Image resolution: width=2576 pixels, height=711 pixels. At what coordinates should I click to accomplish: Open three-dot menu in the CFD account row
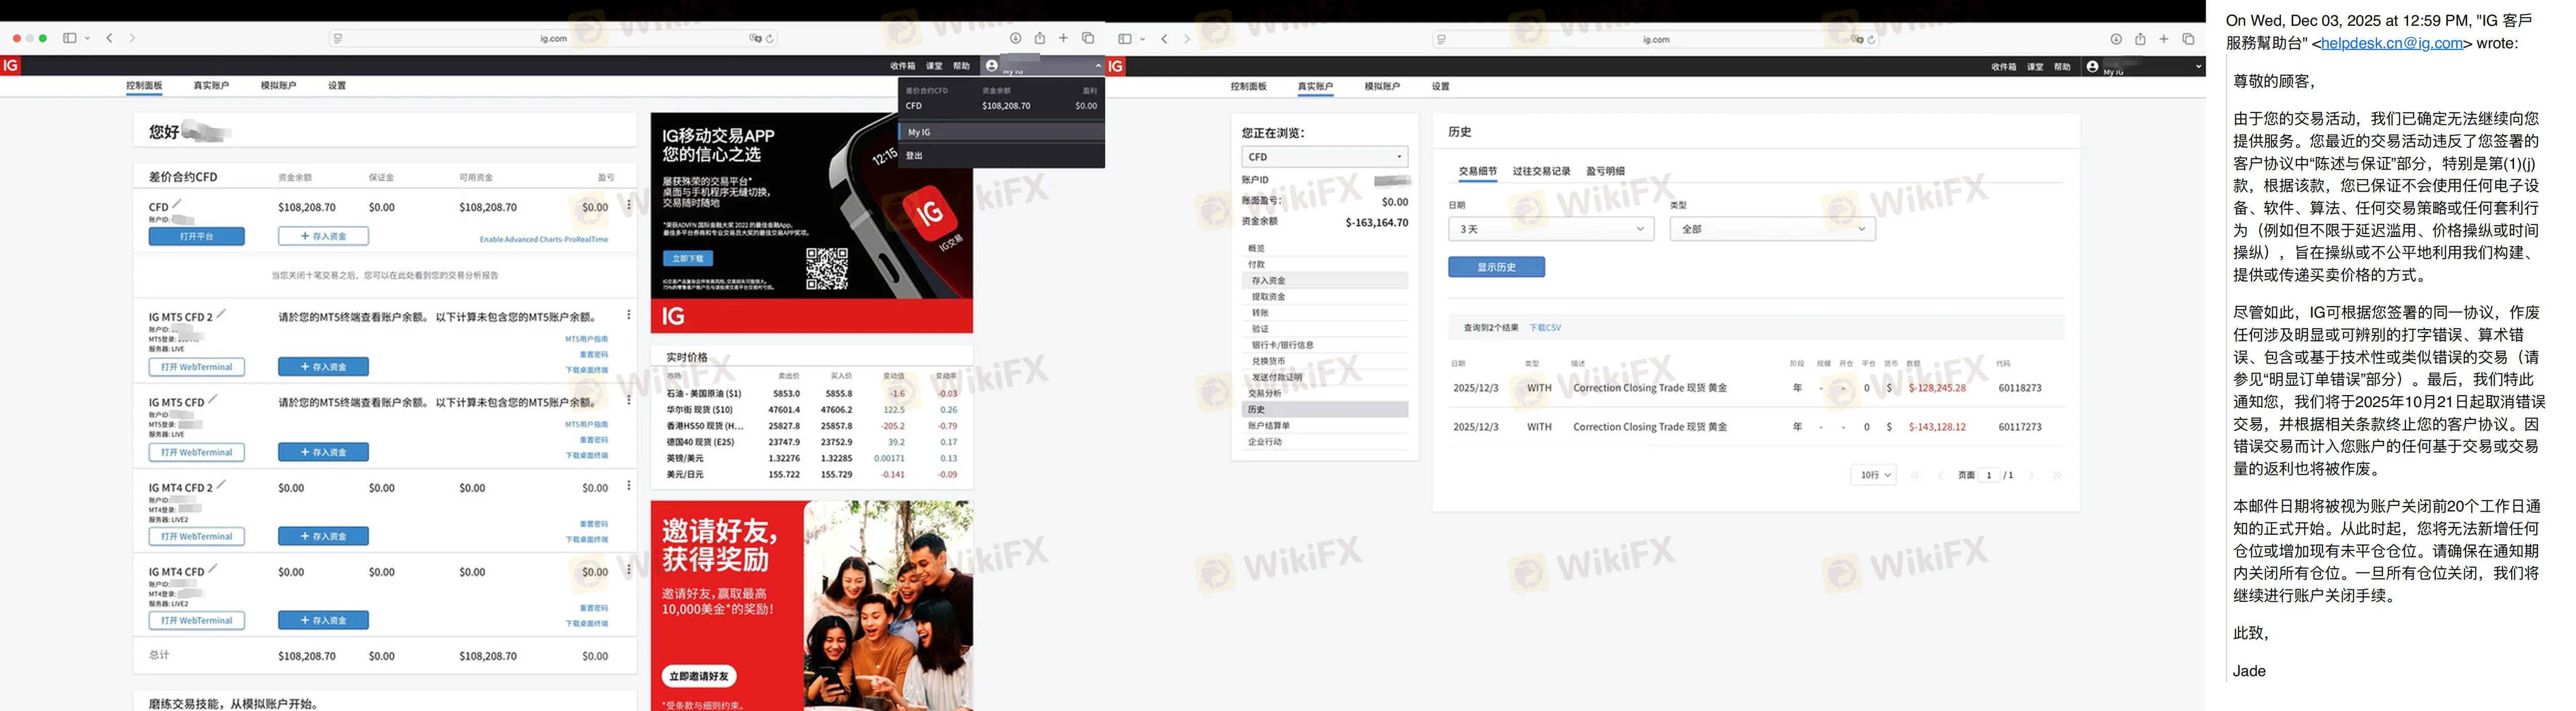(628, 206)
